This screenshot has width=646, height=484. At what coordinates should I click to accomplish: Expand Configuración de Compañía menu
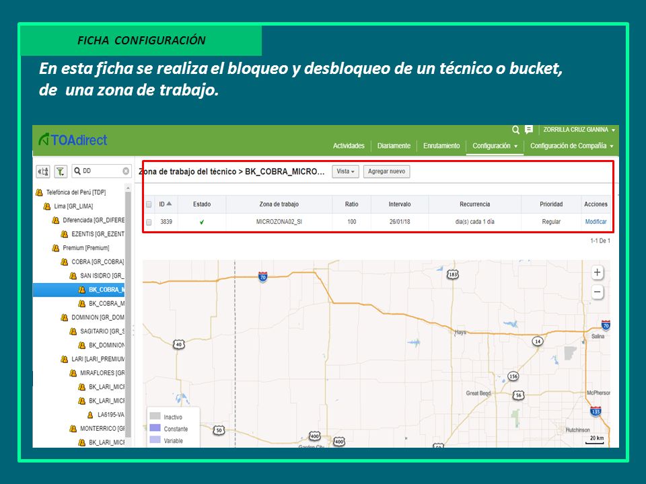572,146
